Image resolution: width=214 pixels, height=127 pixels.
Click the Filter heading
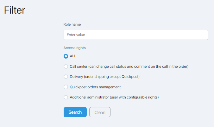pyautogui.click(x=15, y=10)
